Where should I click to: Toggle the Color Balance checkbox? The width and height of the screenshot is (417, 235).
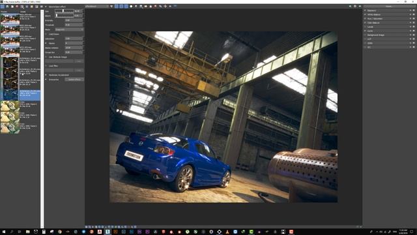coord(365,23)
